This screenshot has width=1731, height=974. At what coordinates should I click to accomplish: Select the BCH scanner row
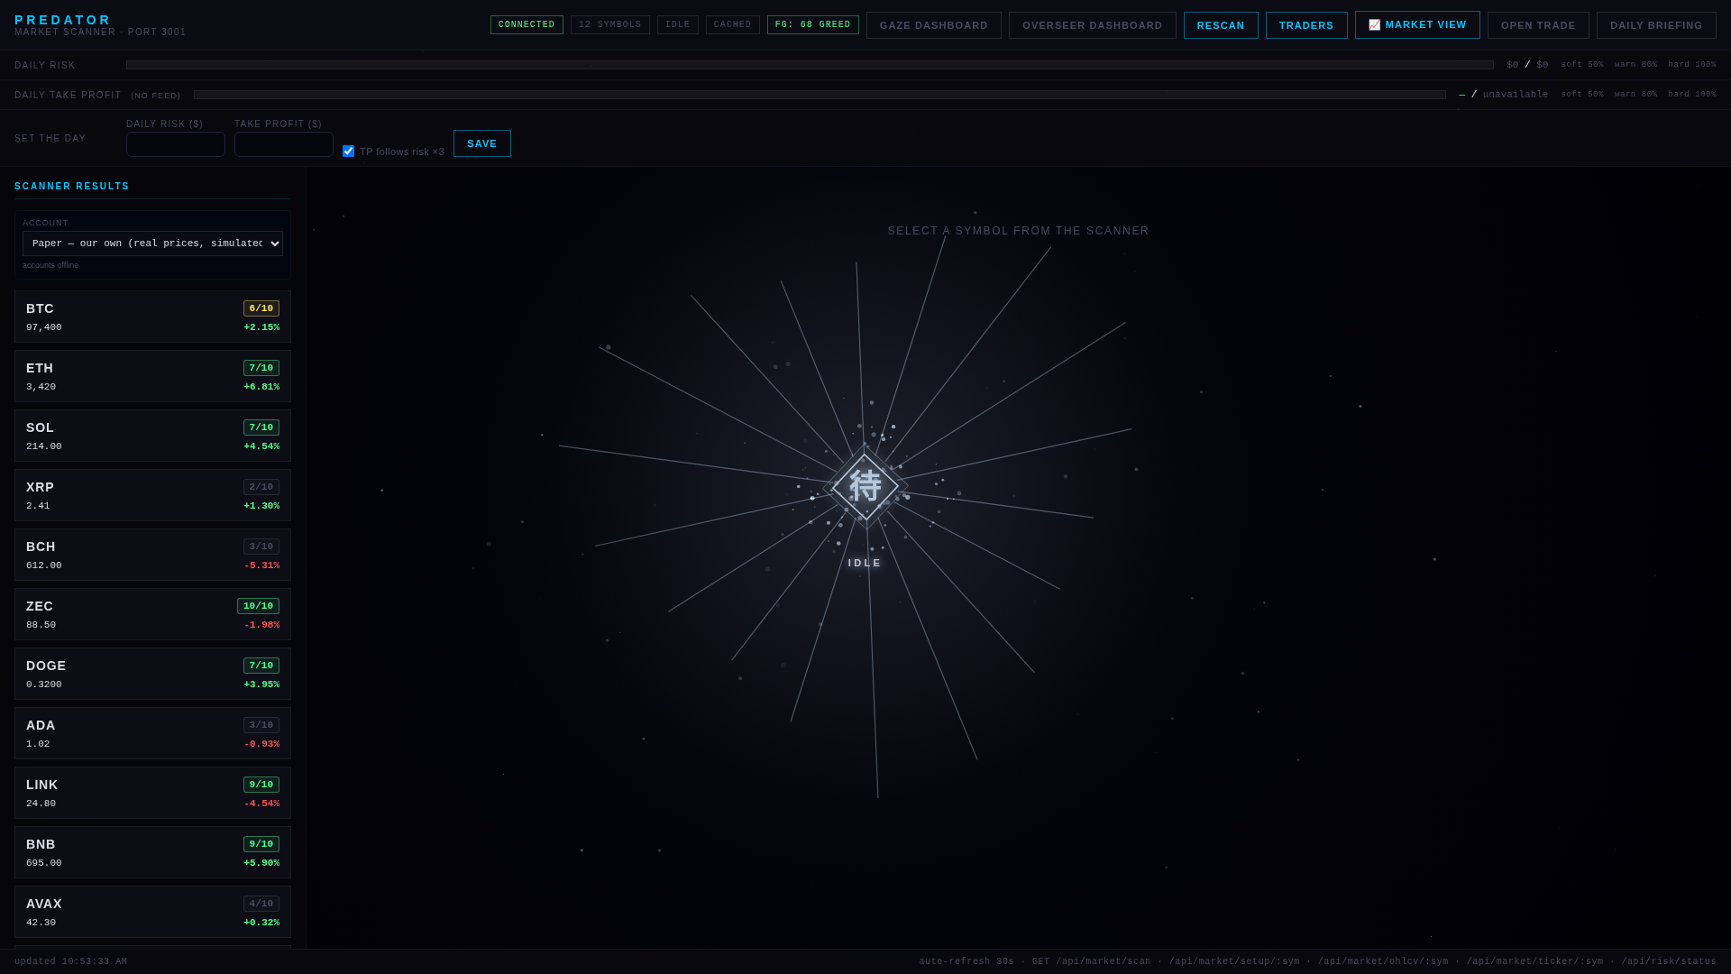(x=152, y=555)
